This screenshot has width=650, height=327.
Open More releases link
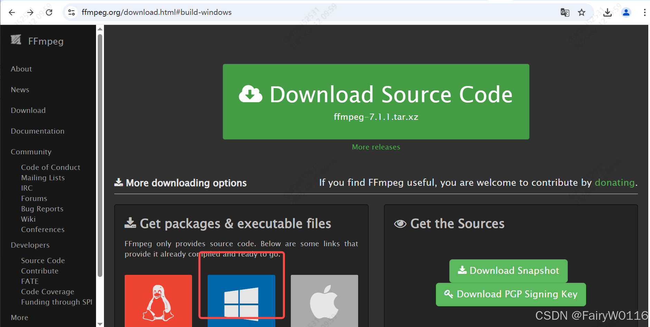click(x=376, y=147)
